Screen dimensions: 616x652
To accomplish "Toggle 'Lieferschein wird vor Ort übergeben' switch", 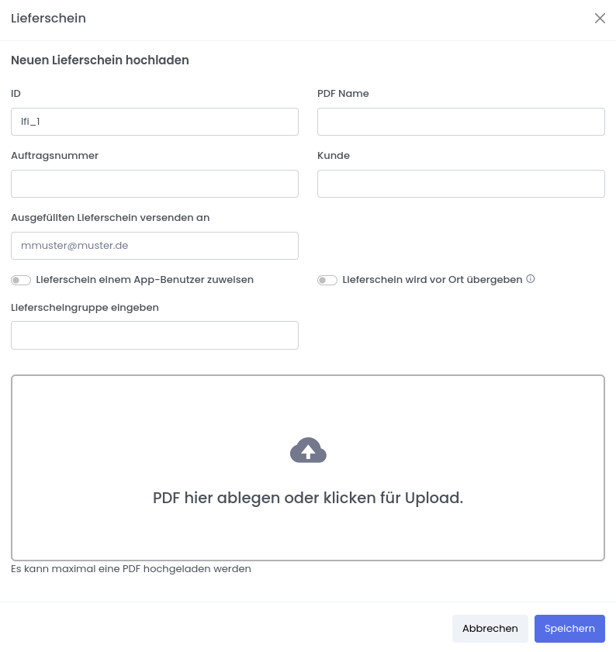I will point(327,280).
